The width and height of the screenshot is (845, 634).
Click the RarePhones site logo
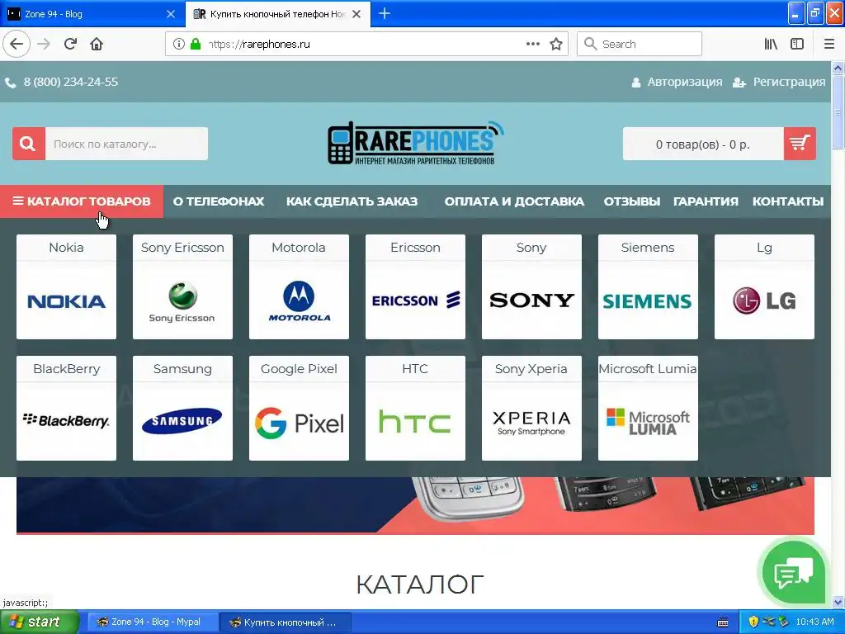[416, 144]
